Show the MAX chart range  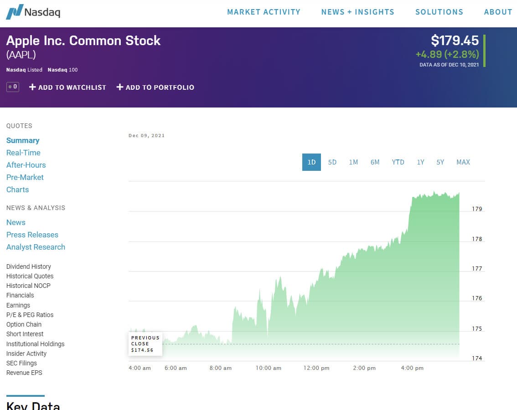pyautogui.click(x=463, y=162)
